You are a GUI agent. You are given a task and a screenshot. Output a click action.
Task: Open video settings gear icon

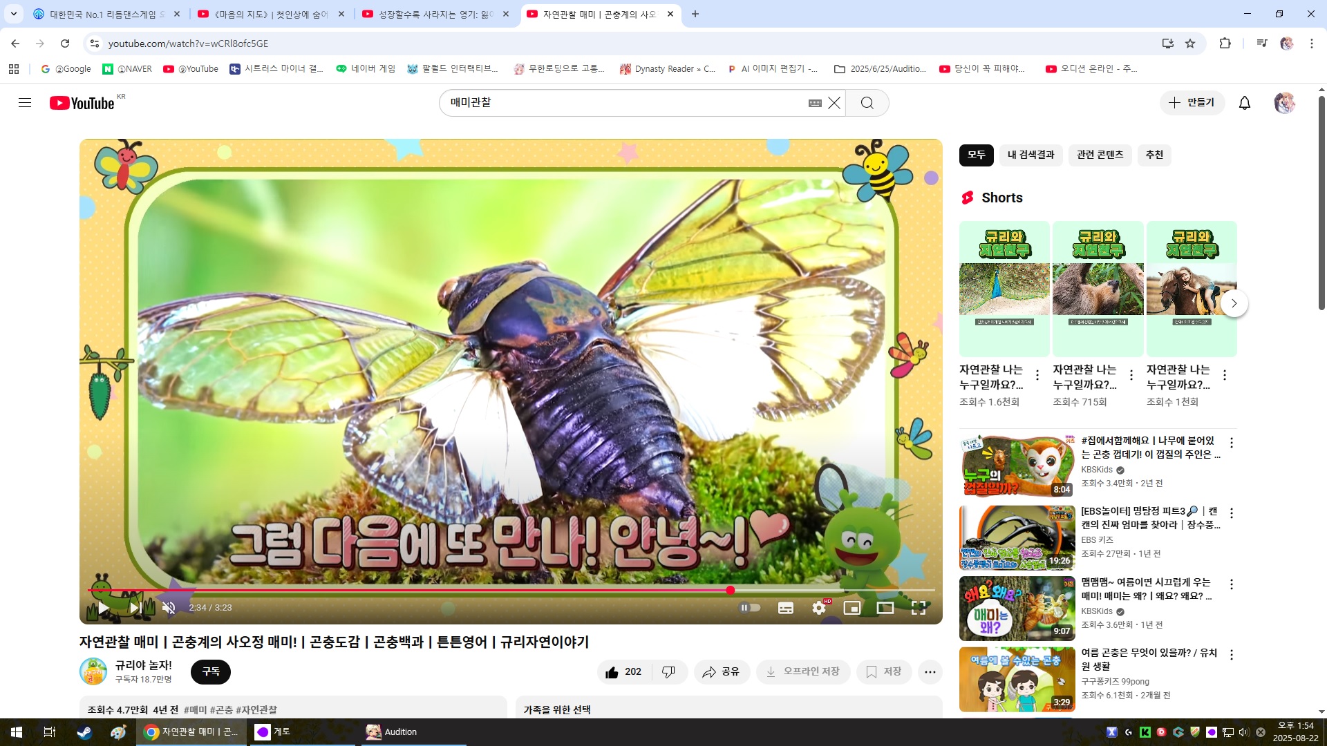(x=819, y=608)
